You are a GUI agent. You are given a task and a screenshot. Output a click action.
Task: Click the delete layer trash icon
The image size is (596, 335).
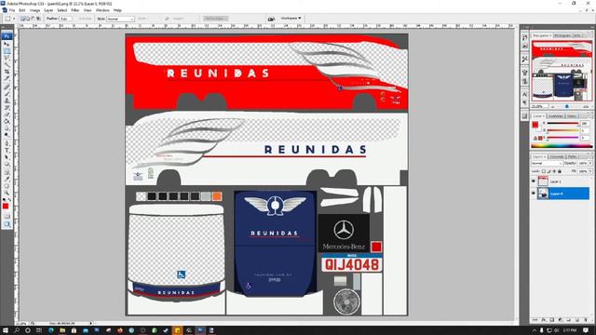click(586, 320)
